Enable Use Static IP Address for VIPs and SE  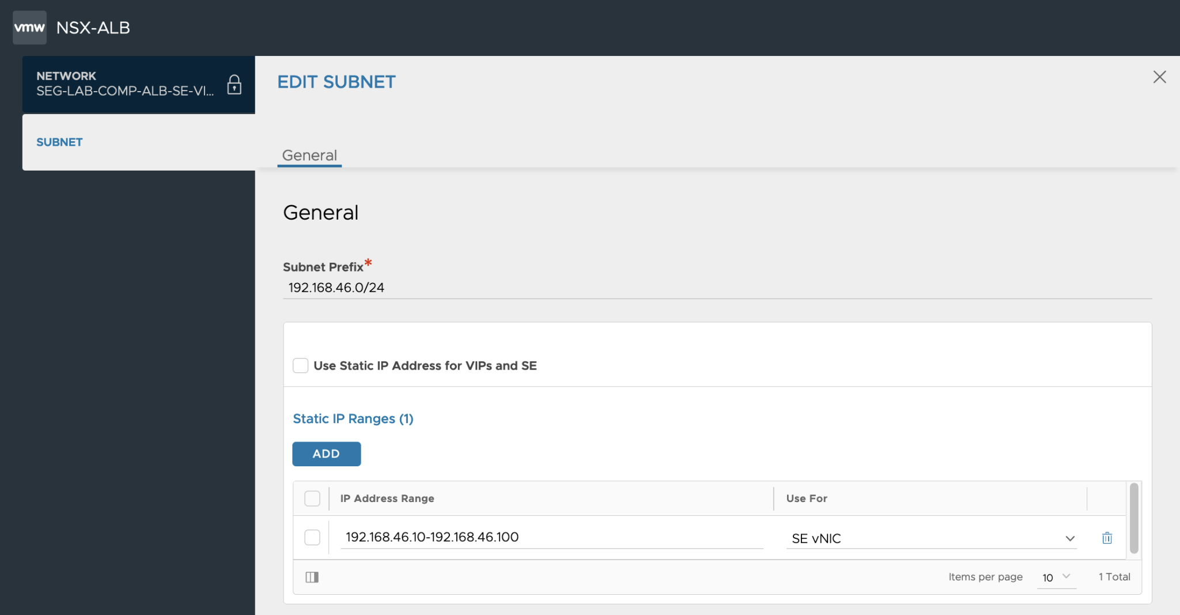point(300,365)
